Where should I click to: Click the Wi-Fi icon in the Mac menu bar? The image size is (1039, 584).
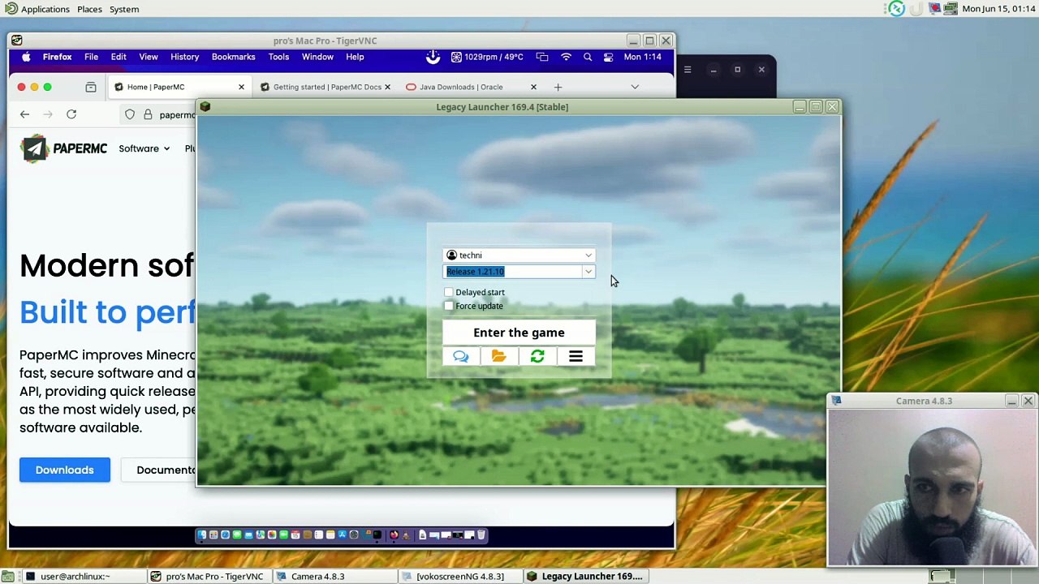tap(566, 57)
